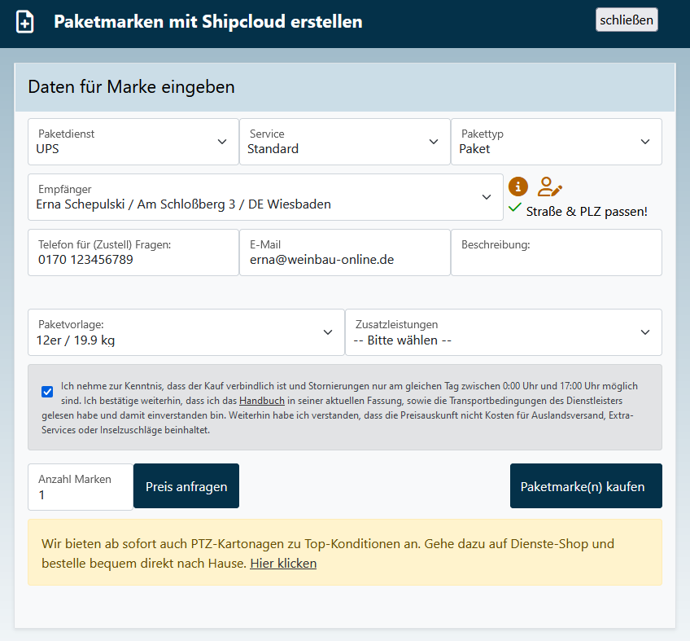
Task: Follow the Hier klicken link
Action: (x=283, y=564)
